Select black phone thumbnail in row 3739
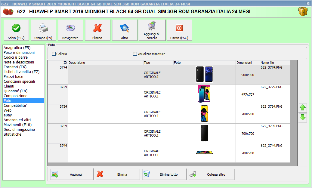312x188 pixels. 204,133
